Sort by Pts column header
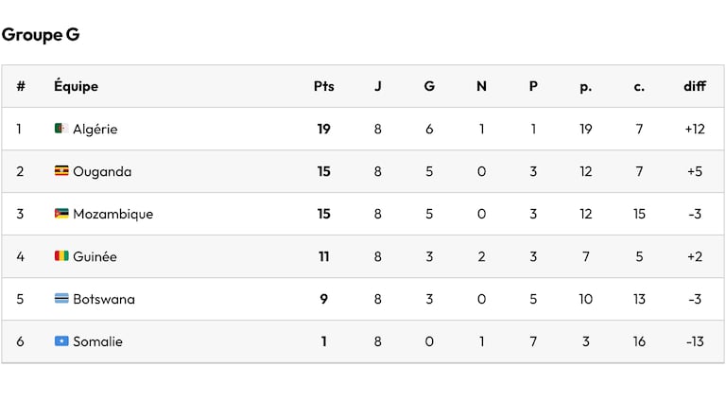 tap(323, 86)
